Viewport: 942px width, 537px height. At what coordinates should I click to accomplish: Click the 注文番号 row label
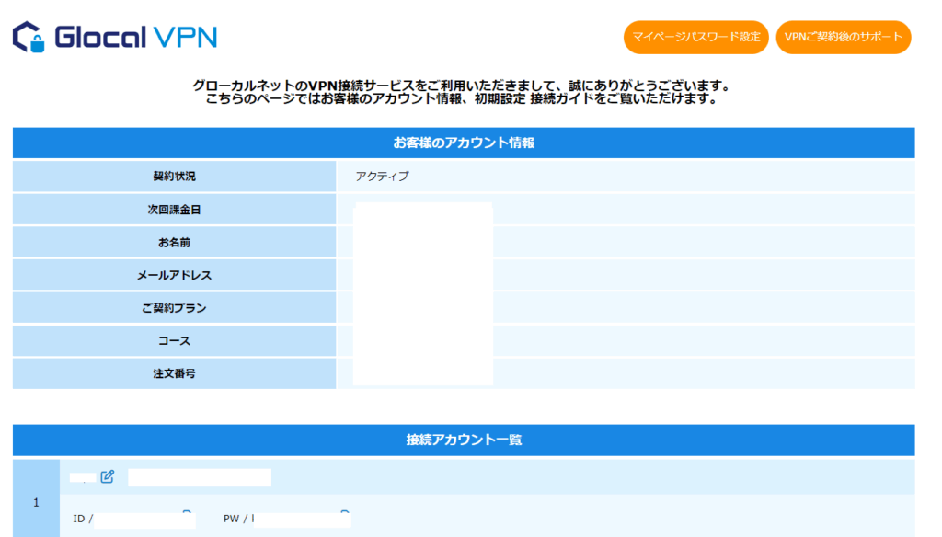click(174, 373)
